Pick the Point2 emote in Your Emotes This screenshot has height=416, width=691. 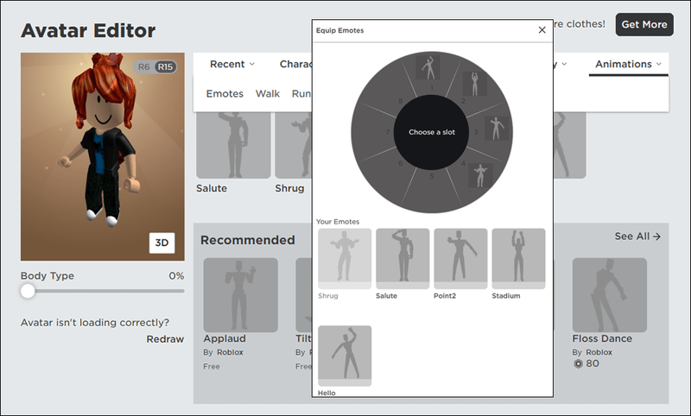click(460, 258)
